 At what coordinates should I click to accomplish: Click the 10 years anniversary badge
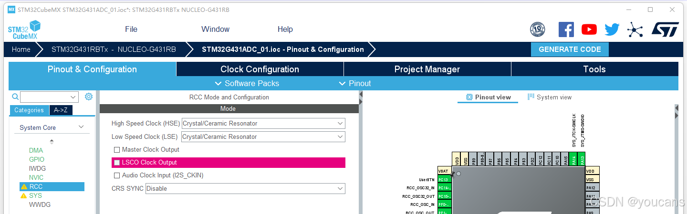[x=538, y=29]
